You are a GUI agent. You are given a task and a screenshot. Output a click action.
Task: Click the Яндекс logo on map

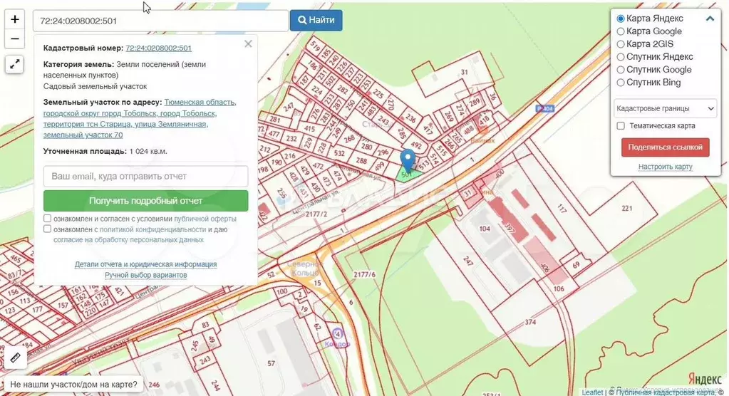pyautogui.click(x=705, y=377)
